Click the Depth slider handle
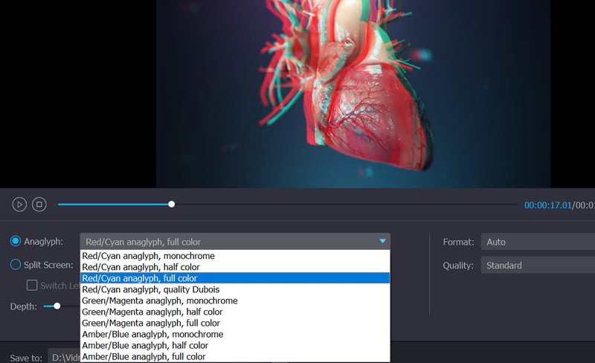Viewport: 595px width, 363px height. pos(57,306)
